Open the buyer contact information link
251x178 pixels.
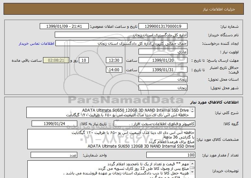point(36,43)
